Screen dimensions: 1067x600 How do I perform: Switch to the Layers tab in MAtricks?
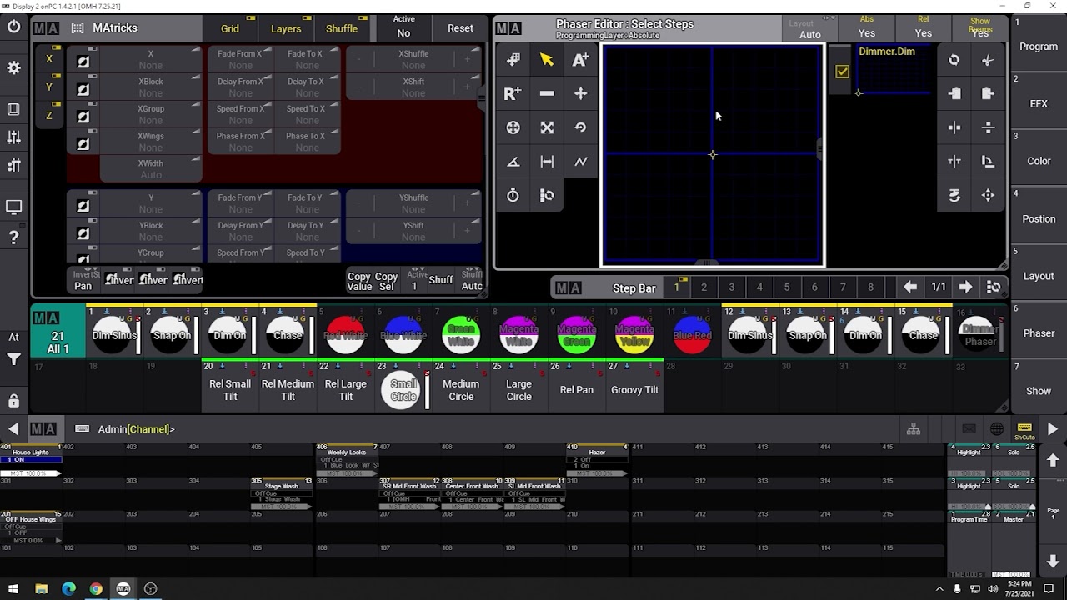click(286, 28)
